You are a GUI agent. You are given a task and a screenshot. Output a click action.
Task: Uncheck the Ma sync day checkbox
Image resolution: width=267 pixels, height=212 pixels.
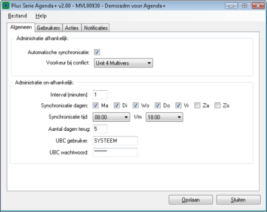pyautogui.click(x=96, y=105)
